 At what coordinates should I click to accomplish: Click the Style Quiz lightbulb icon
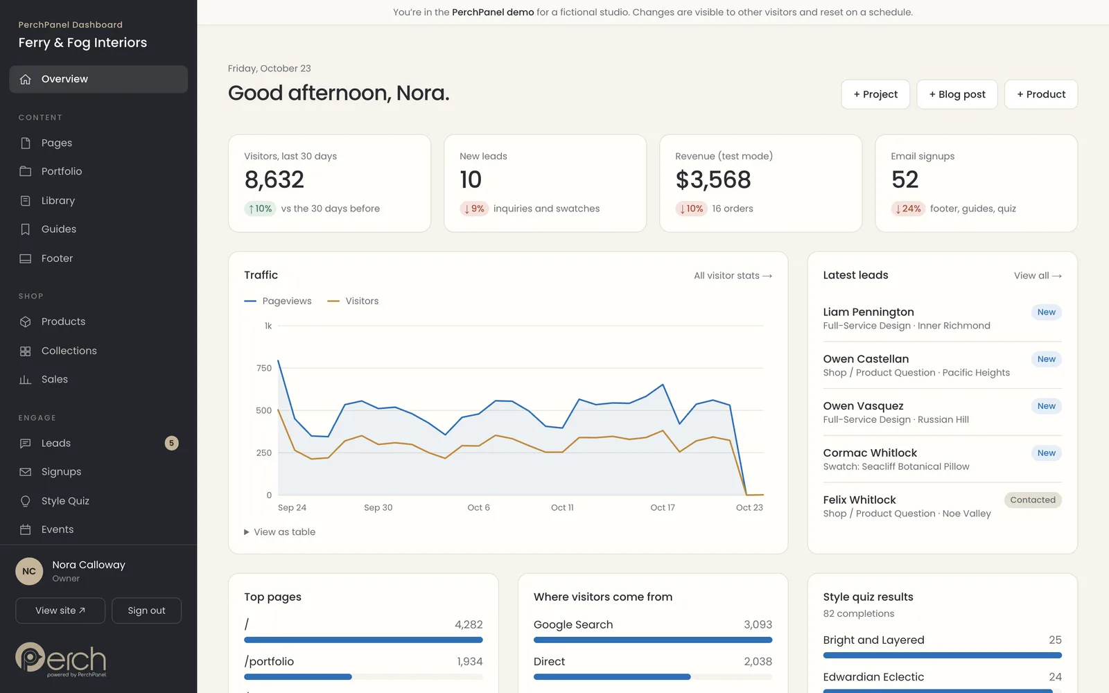(26, 501)
